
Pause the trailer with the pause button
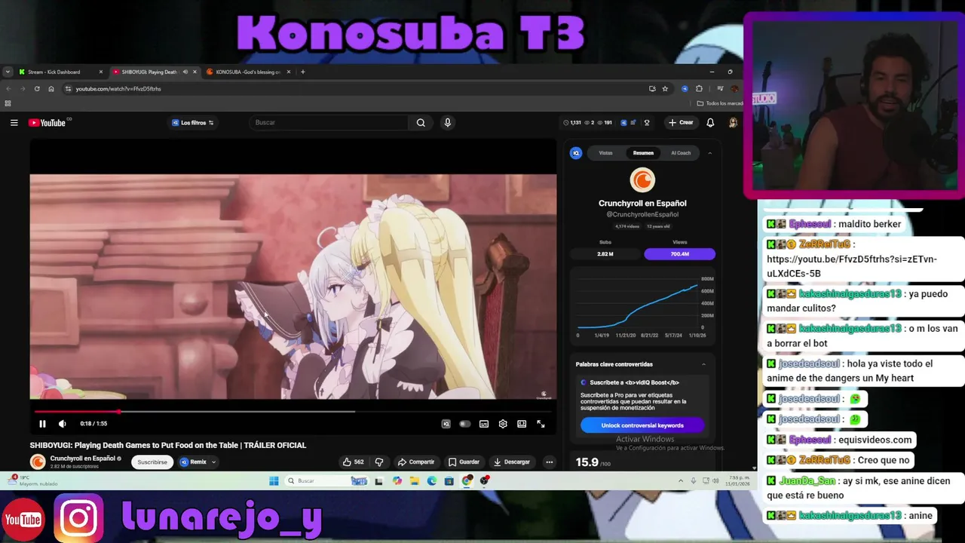42,424
